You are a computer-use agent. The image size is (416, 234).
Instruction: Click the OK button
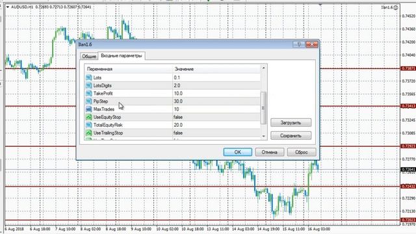[x=238, y=152]
